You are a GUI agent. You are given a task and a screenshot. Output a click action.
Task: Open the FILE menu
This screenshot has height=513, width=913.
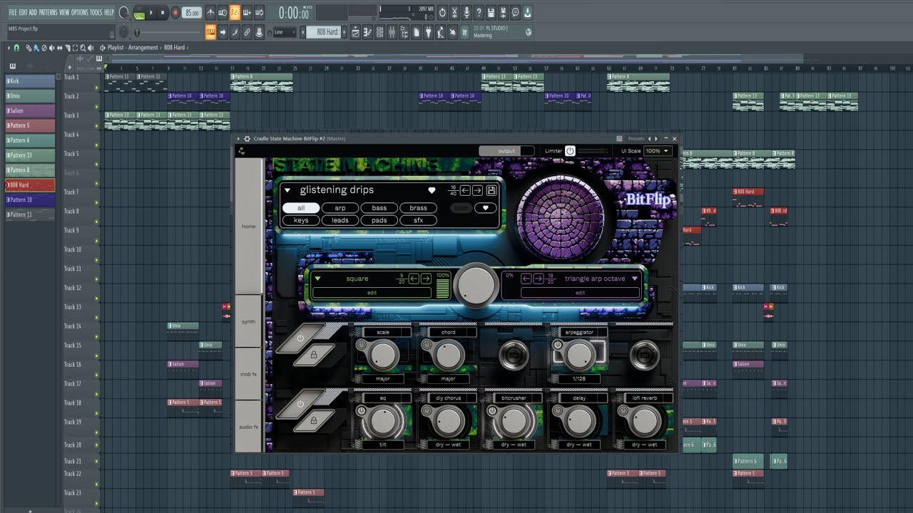(13, 13)
